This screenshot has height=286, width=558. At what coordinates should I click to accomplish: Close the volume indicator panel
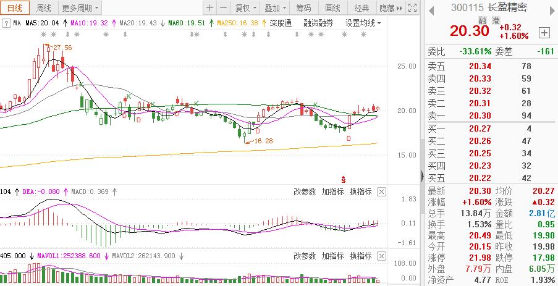tap(381, 256)
